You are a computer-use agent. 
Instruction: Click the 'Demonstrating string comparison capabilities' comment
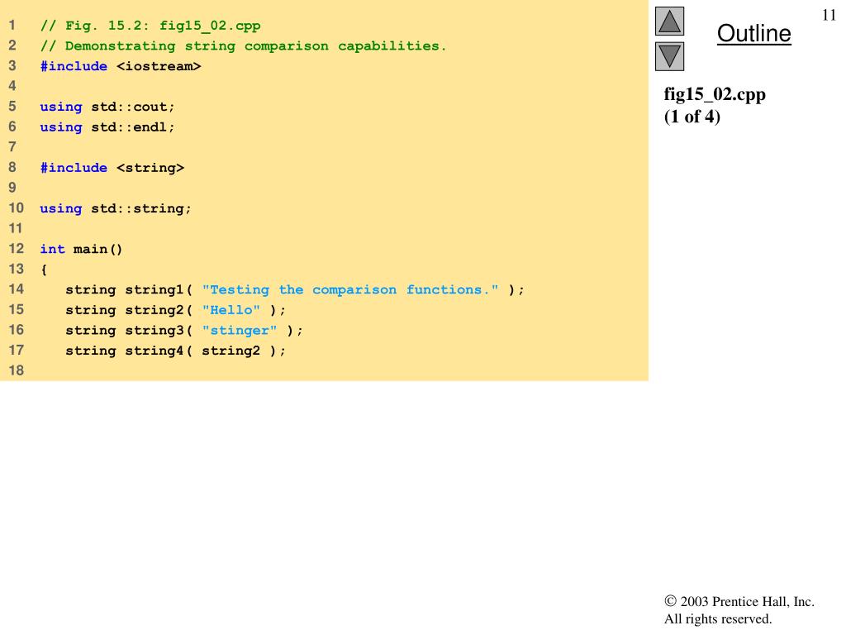coord(244,46)
